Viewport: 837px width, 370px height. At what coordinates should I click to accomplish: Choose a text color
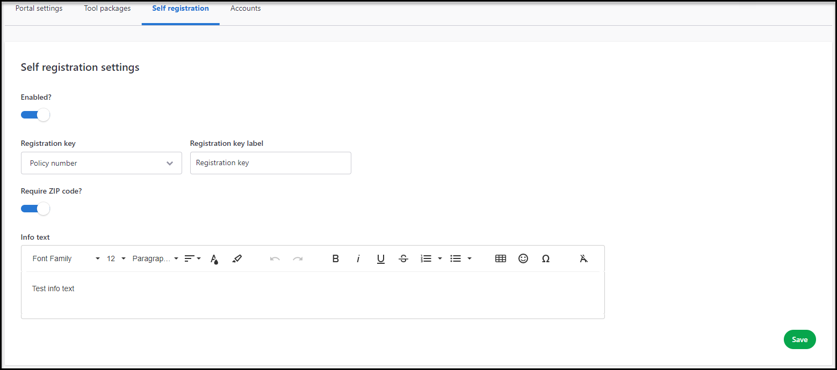(x=214, y=258)
